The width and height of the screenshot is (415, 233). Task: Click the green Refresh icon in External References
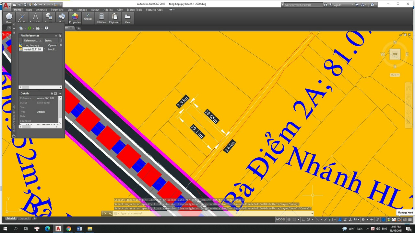coord(30,28)
